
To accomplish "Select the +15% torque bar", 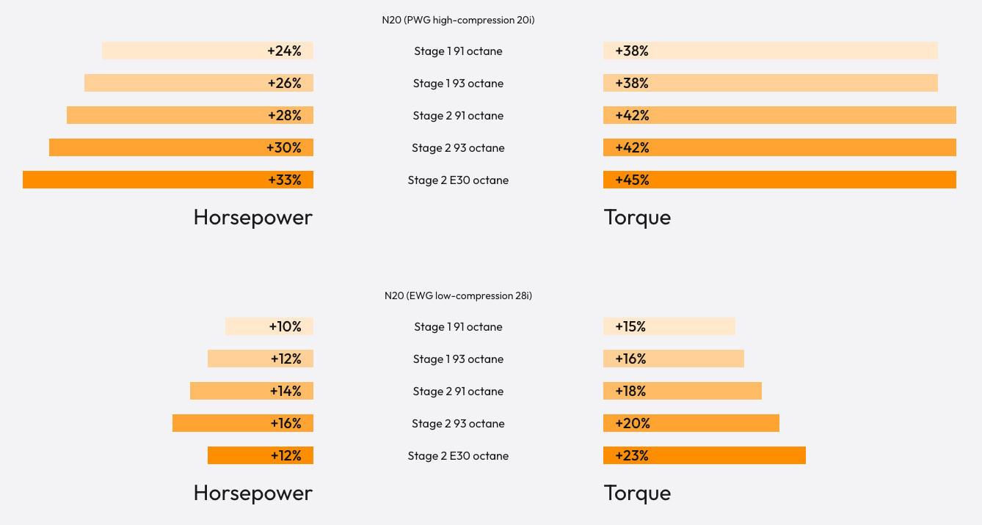I will (669, 326).
